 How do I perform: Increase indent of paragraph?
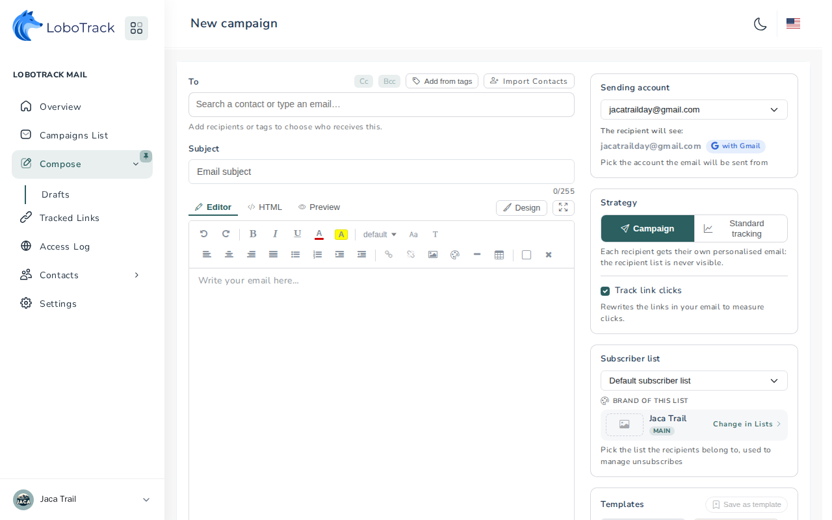pos(339,255)
